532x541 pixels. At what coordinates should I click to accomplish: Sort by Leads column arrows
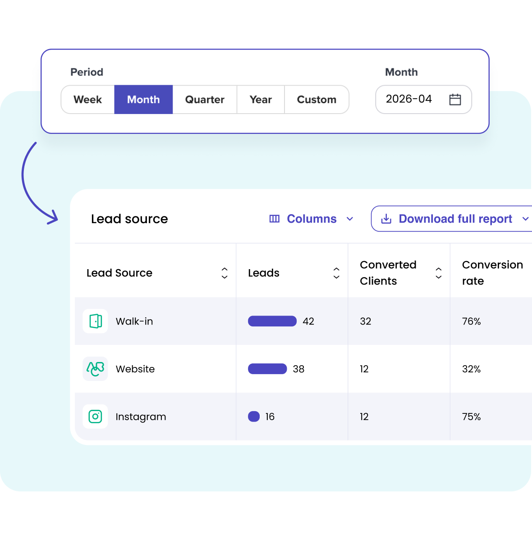[336, 273]
